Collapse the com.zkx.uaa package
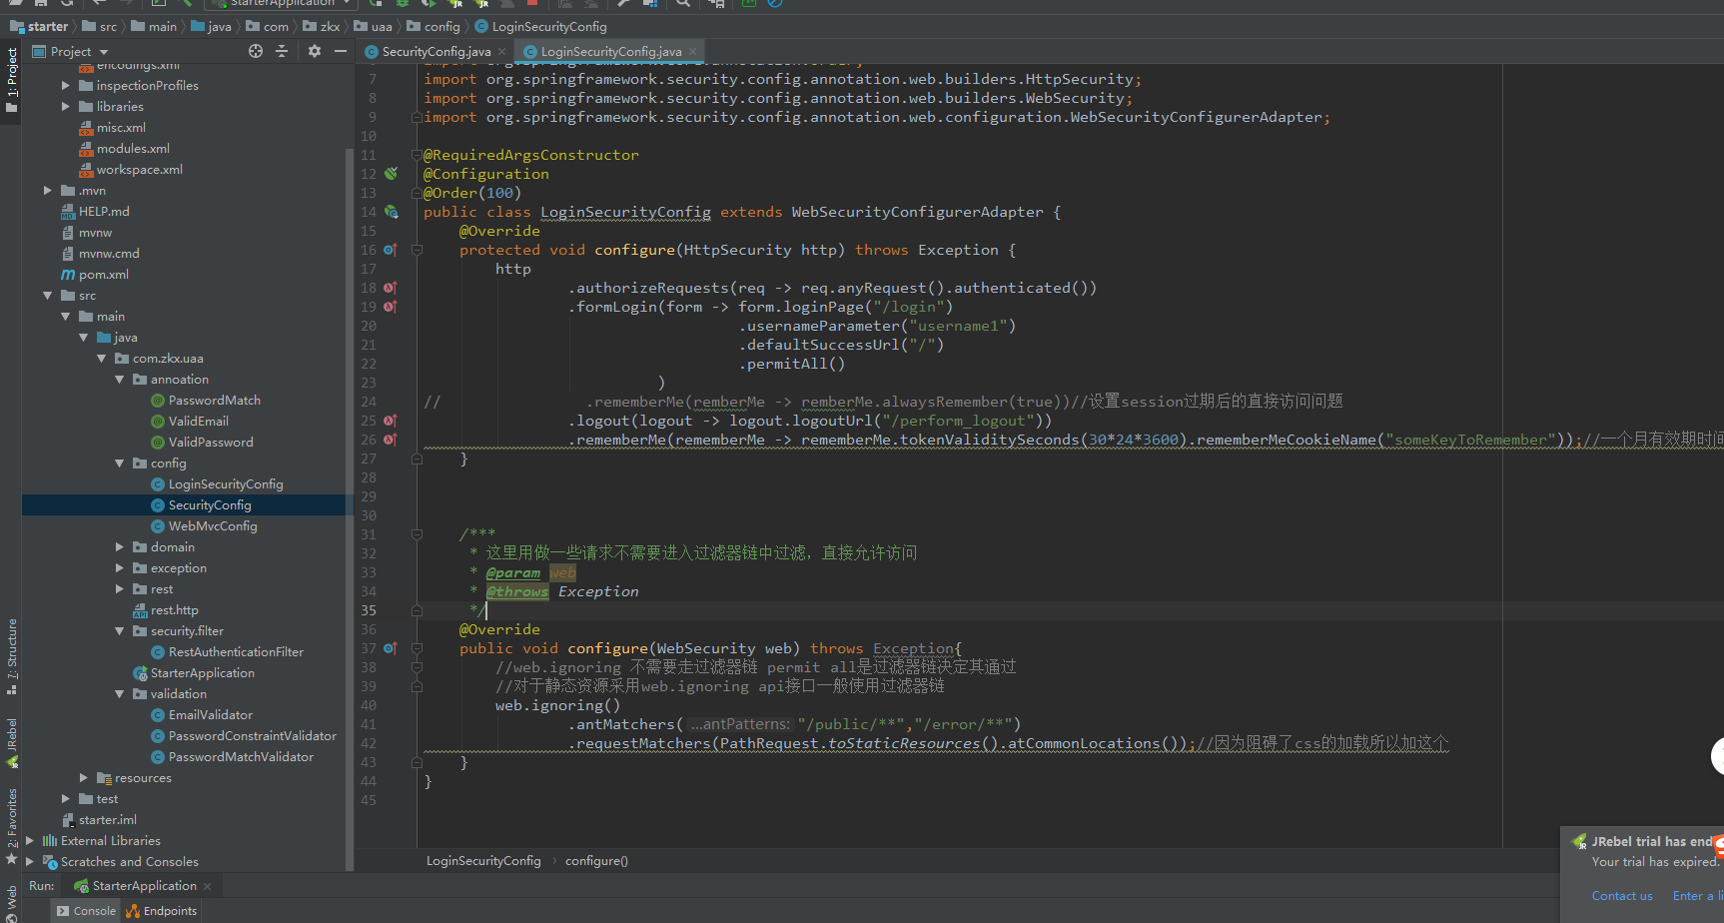This screenshot has width=1724, height=923. pyautogui.click(x=102, y=359)
